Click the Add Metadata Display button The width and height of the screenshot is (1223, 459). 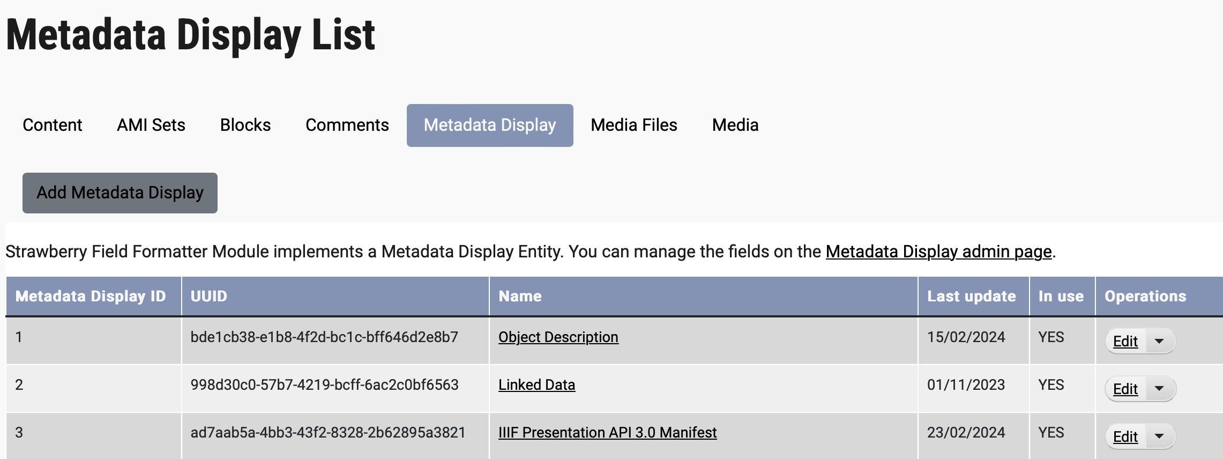click(120, 193)
